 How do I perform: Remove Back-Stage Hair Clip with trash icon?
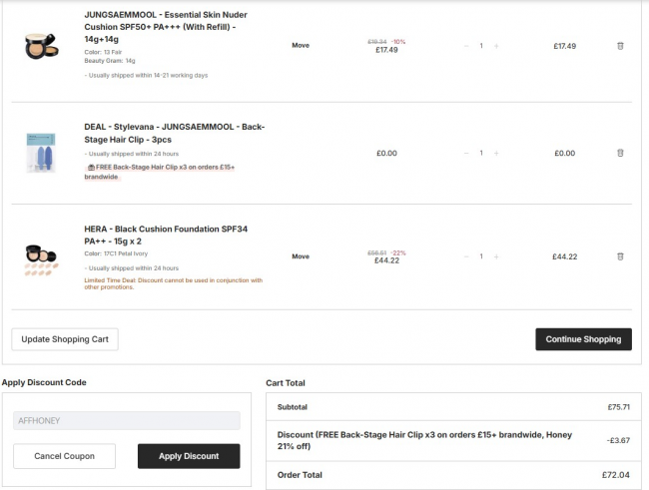pos(620,153)
